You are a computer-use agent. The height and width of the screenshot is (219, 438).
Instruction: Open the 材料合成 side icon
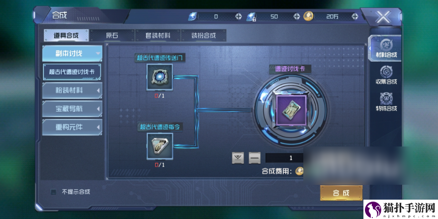[386, 48]
